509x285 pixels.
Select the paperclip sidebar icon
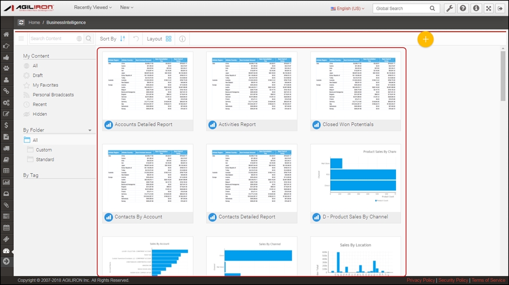pos(6,205)
